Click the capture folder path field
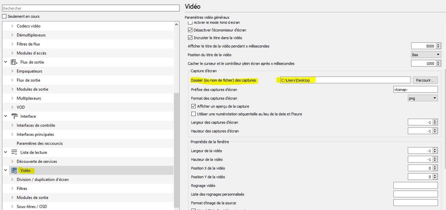Image resolution: width=446 pixels, height=210 pixels. [x=345, y=80]
